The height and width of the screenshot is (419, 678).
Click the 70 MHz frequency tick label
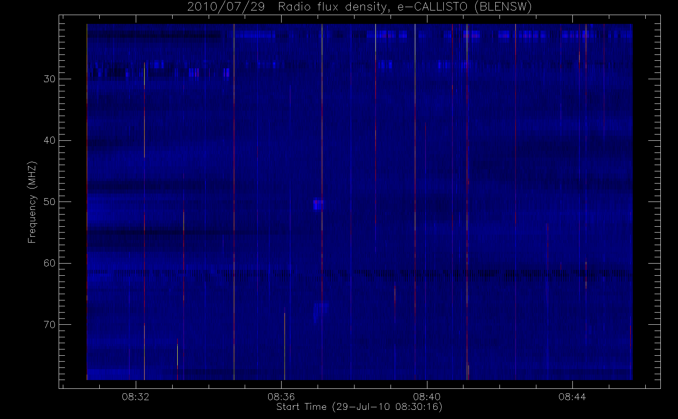click(x=49, y=324)
